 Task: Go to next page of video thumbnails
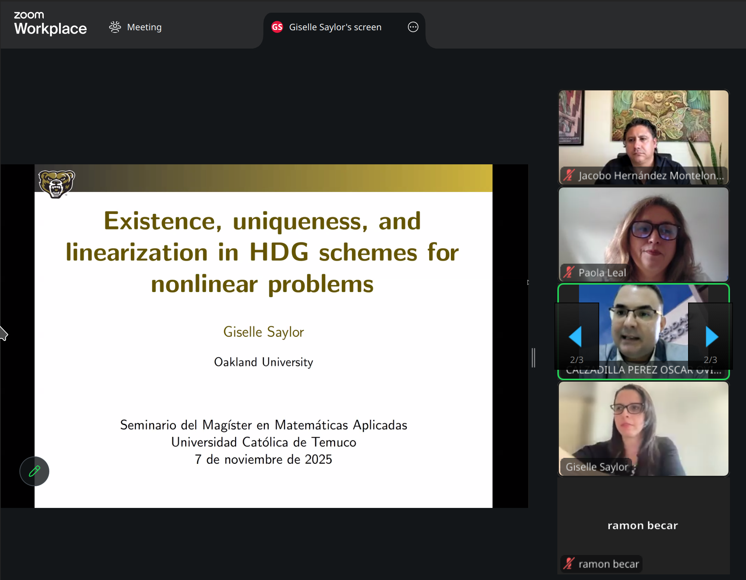coord(711,336)
